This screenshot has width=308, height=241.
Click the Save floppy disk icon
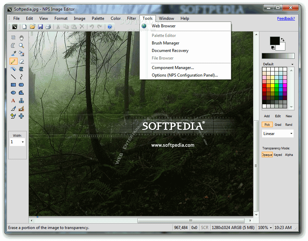[x=40, y=27]
